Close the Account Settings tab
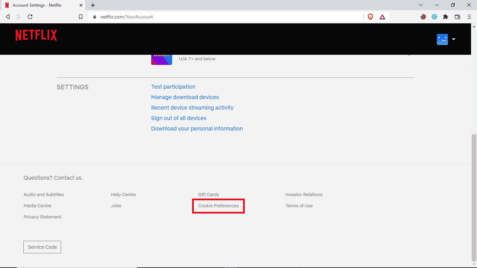This screenshot has height=268, width=477. (81, 5)
